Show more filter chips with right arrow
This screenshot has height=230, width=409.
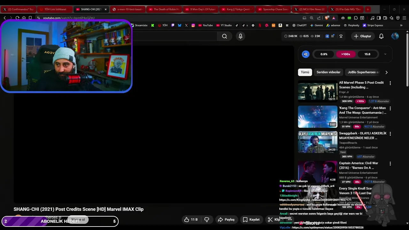click(386, 72)
